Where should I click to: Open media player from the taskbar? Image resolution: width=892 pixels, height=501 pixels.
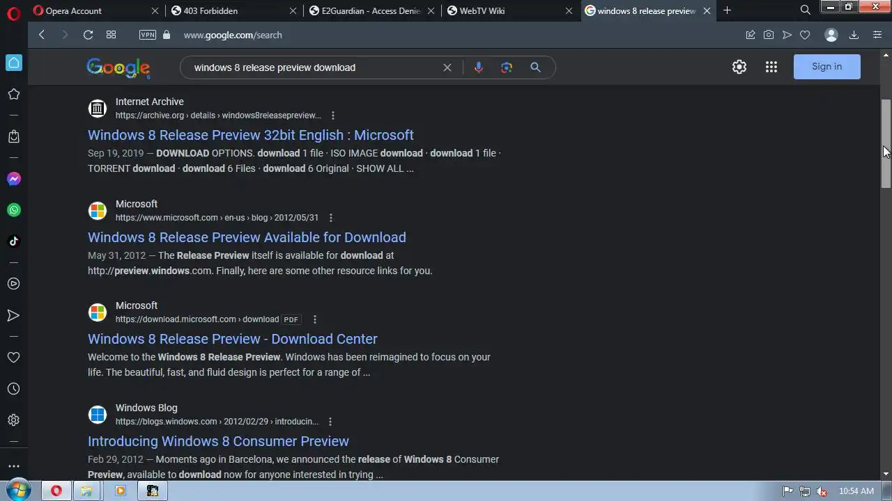pyautogui.click(x=120, y=491)
